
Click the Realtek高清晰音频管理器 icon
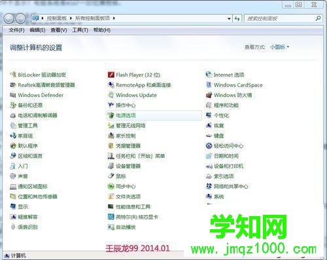tap(13, 84)
